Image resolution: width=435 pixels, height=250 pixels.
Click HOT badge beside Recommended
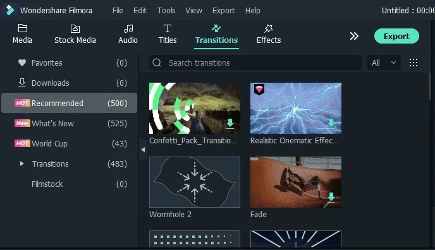(22, 103)
